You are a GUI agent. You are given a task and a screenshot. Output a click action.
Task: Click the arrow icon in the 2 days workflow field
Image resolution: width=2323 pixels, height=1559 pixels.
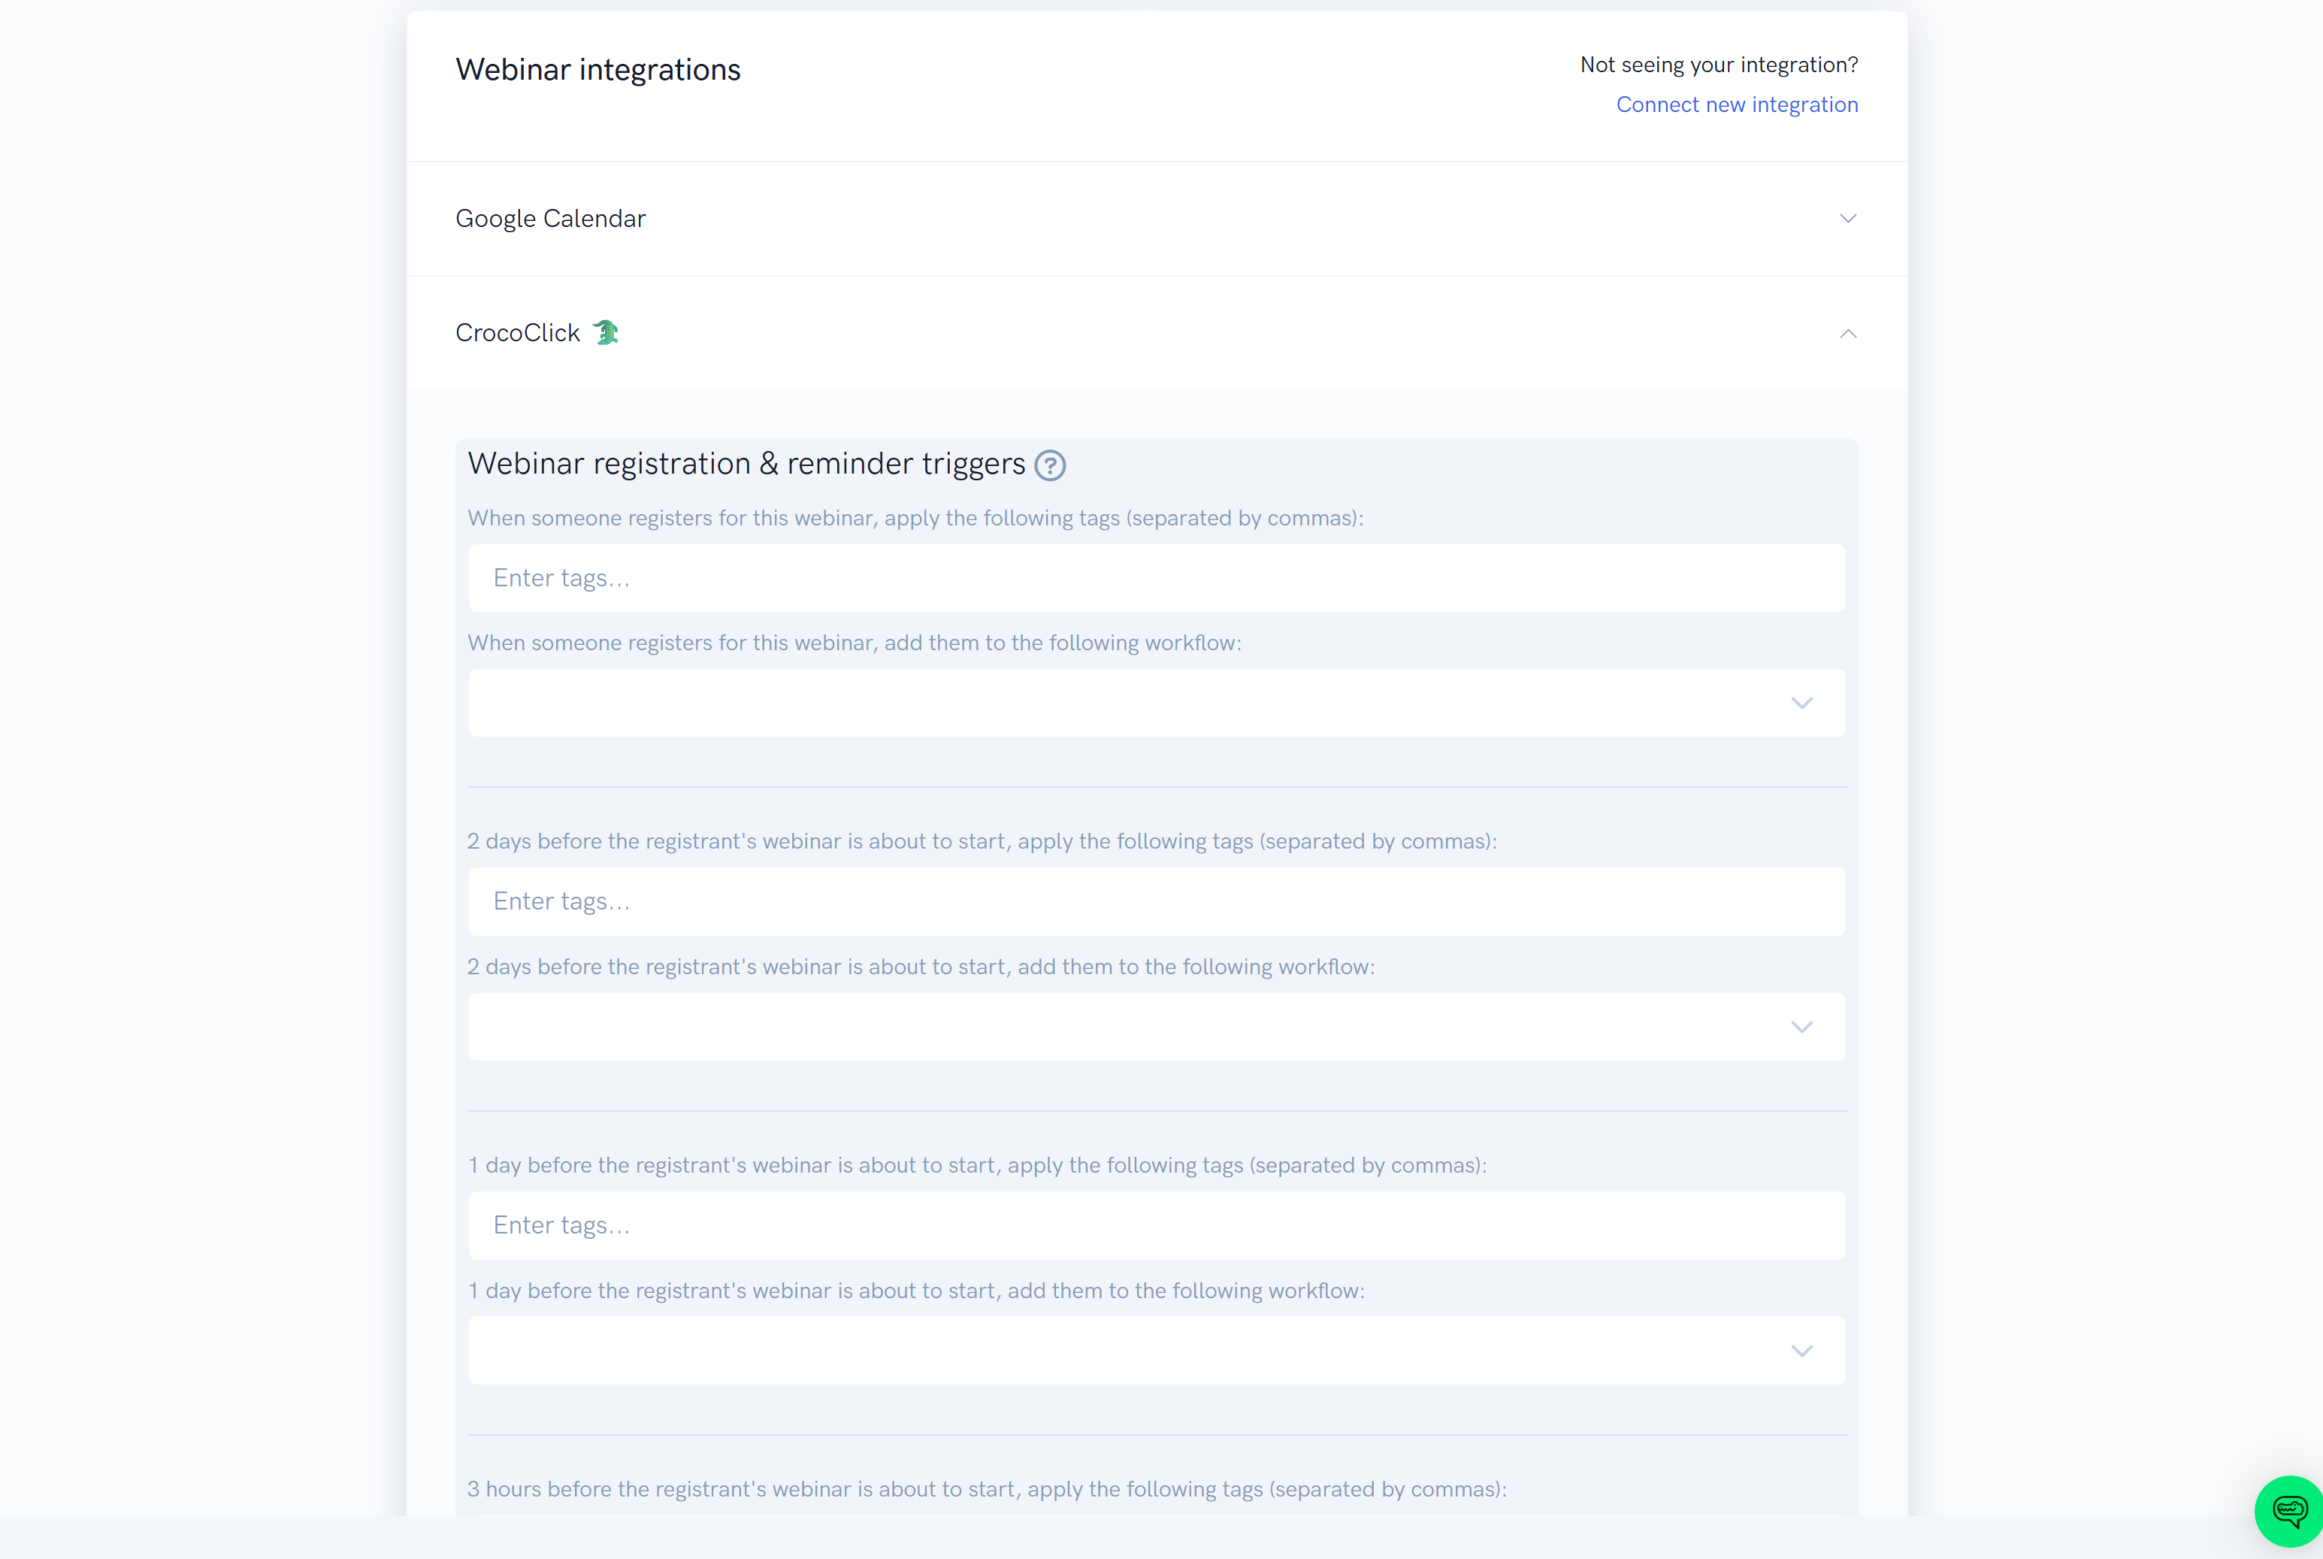pyautogui.click(x=1801, y=1027)
